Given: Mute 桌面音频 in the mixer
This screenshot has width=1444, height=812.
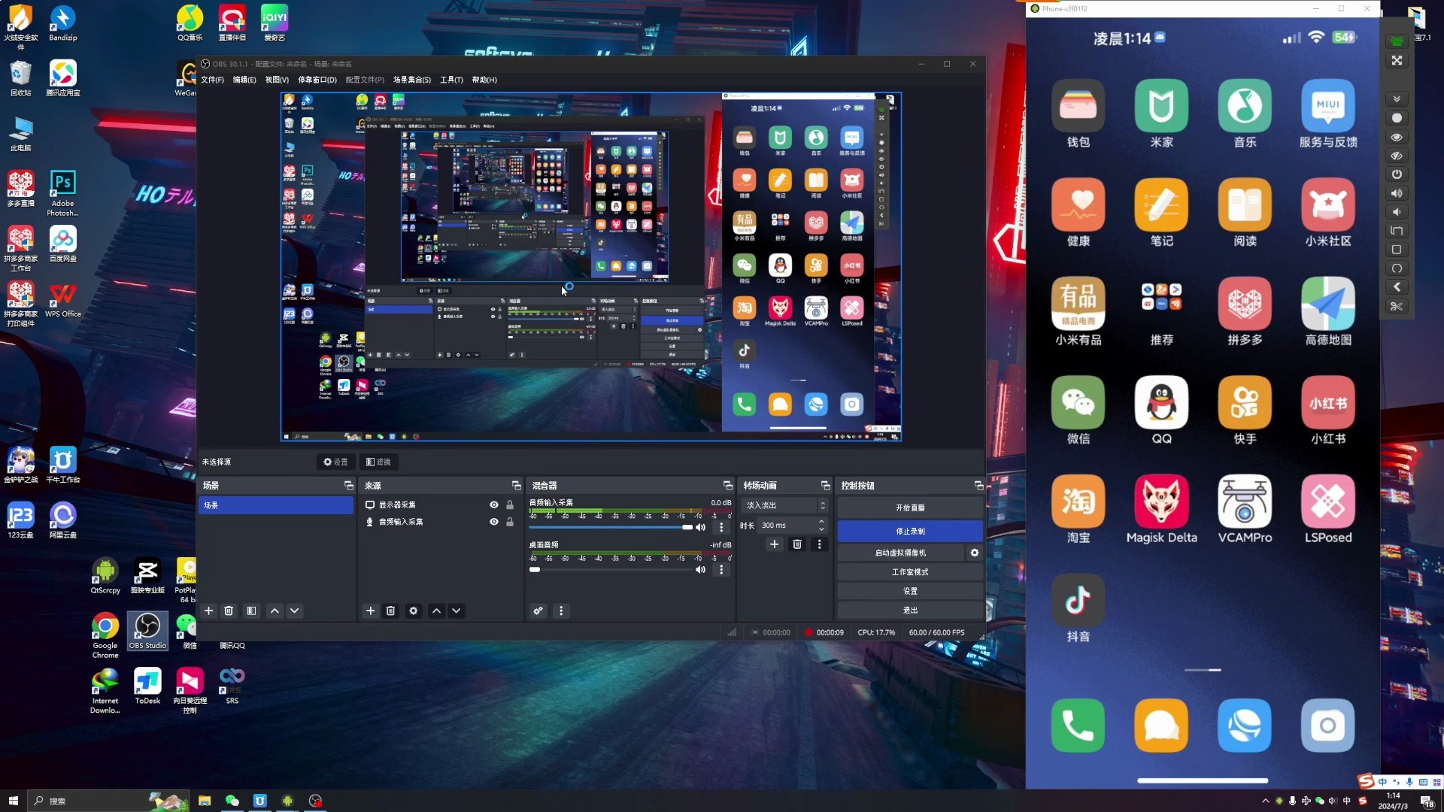Looking at the screenshot, I should 700,569.
